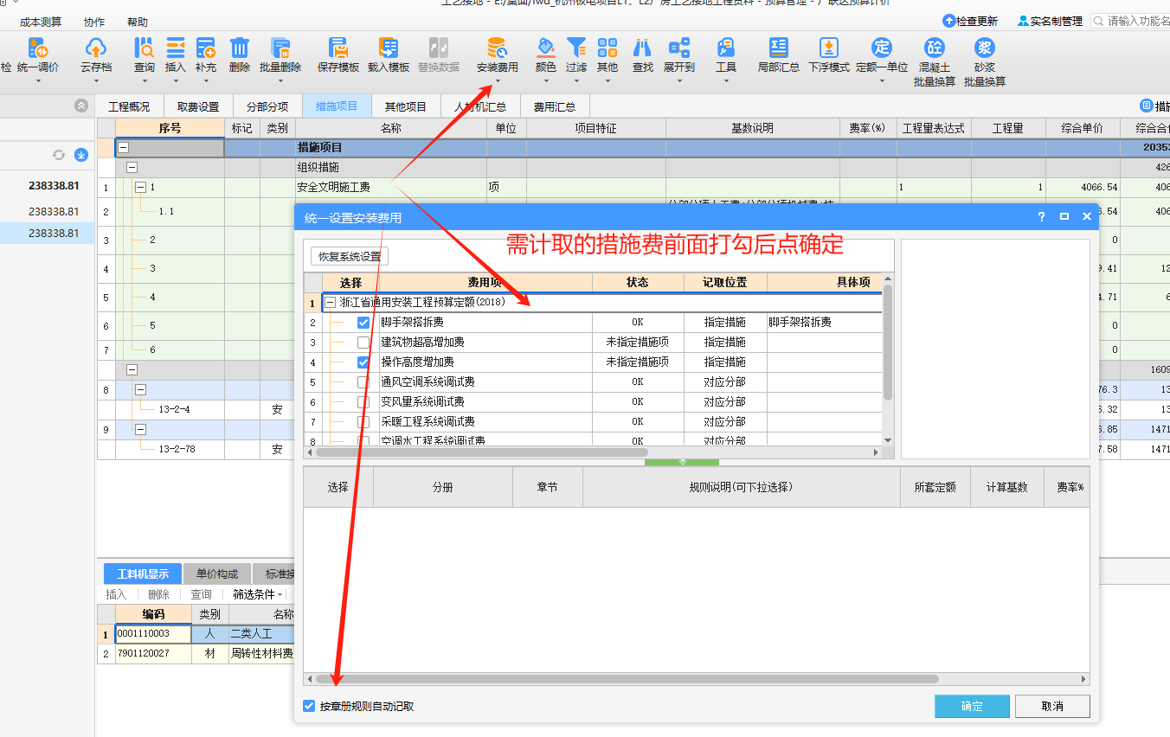Click the vertical scrollbar of the fee list

tap(888, 342)
